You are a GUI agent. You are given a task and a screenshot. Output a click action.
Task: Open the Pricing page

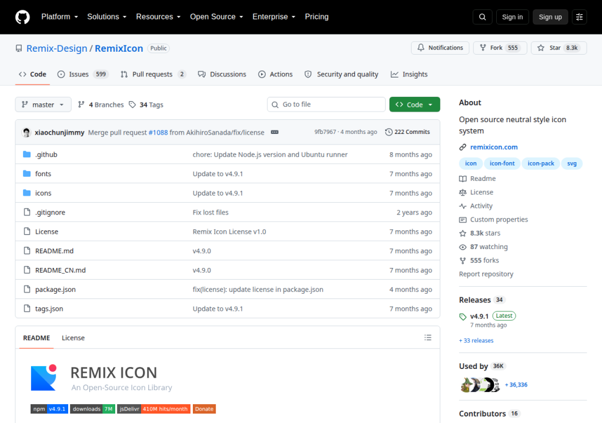[x=317, y=17]
